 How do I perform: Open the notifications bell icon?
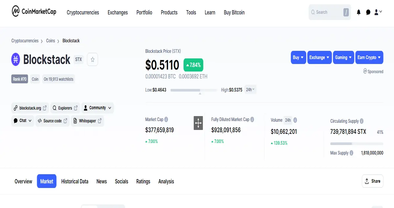point(359,12)
